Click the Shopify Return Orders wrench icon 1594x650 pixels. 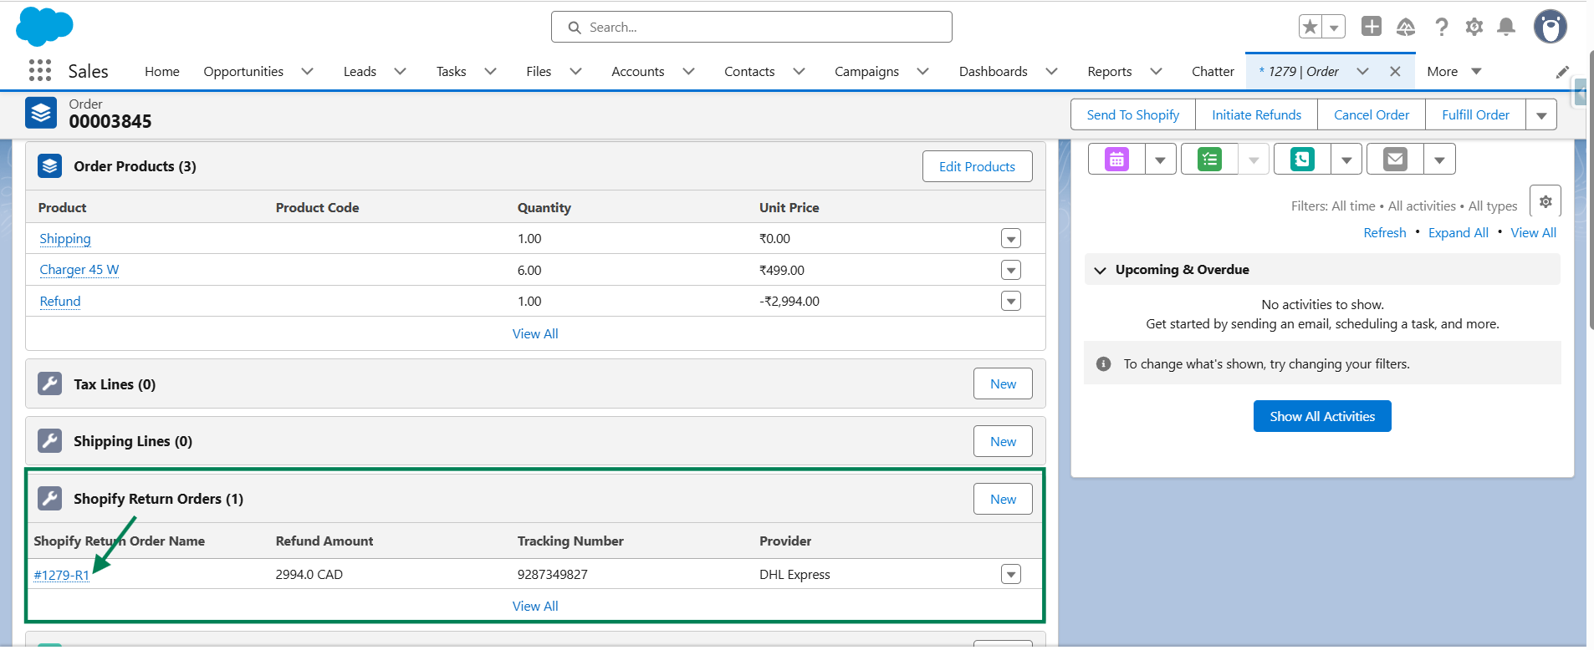(50, 499)
